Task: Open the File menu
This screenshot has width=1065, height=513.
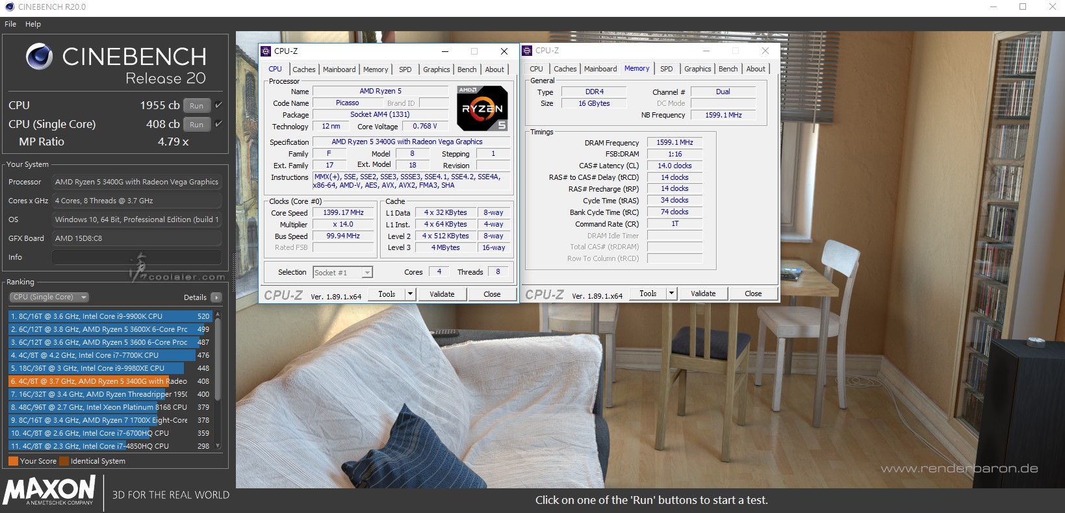Action: pyautogui.click(x=10, y=24)
